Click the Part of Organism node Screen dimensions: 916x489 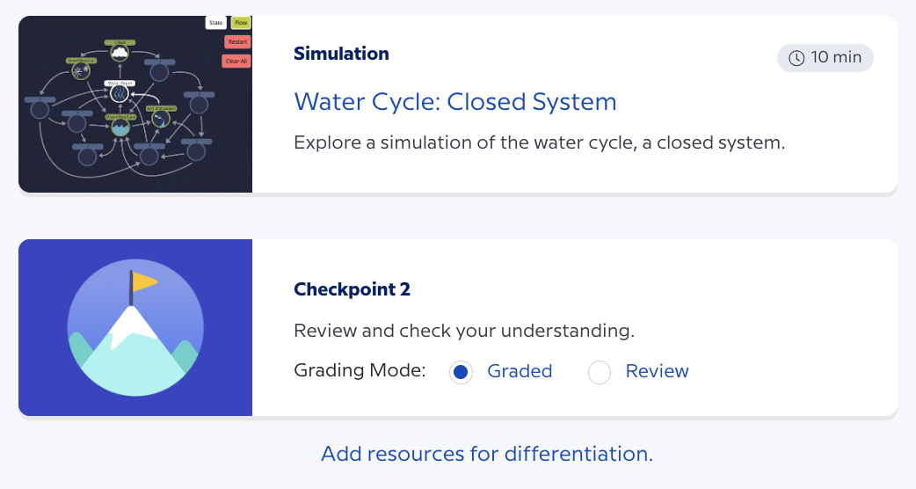pyautogui.click(x=160, y=118)
